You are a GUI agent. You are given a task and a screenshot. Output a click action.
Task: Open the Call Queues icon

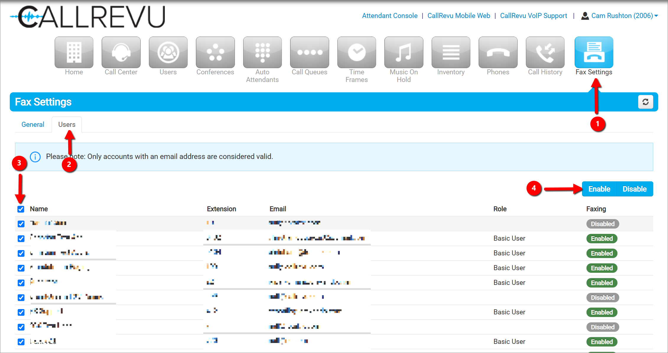coord(310,52)
